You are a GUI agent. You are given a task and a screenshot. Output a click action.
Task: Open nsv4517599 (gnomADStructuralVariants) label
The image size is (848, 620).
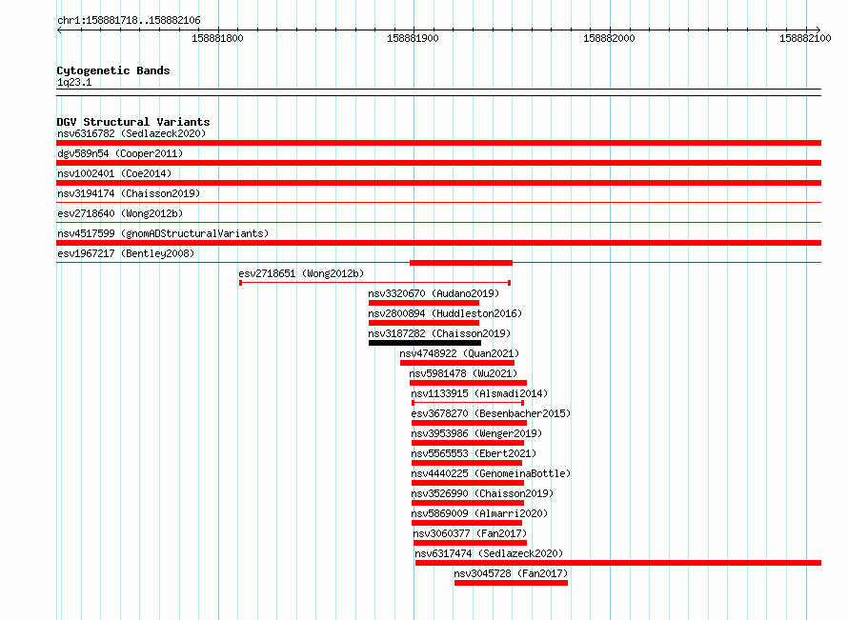click(x=163, y=233)
